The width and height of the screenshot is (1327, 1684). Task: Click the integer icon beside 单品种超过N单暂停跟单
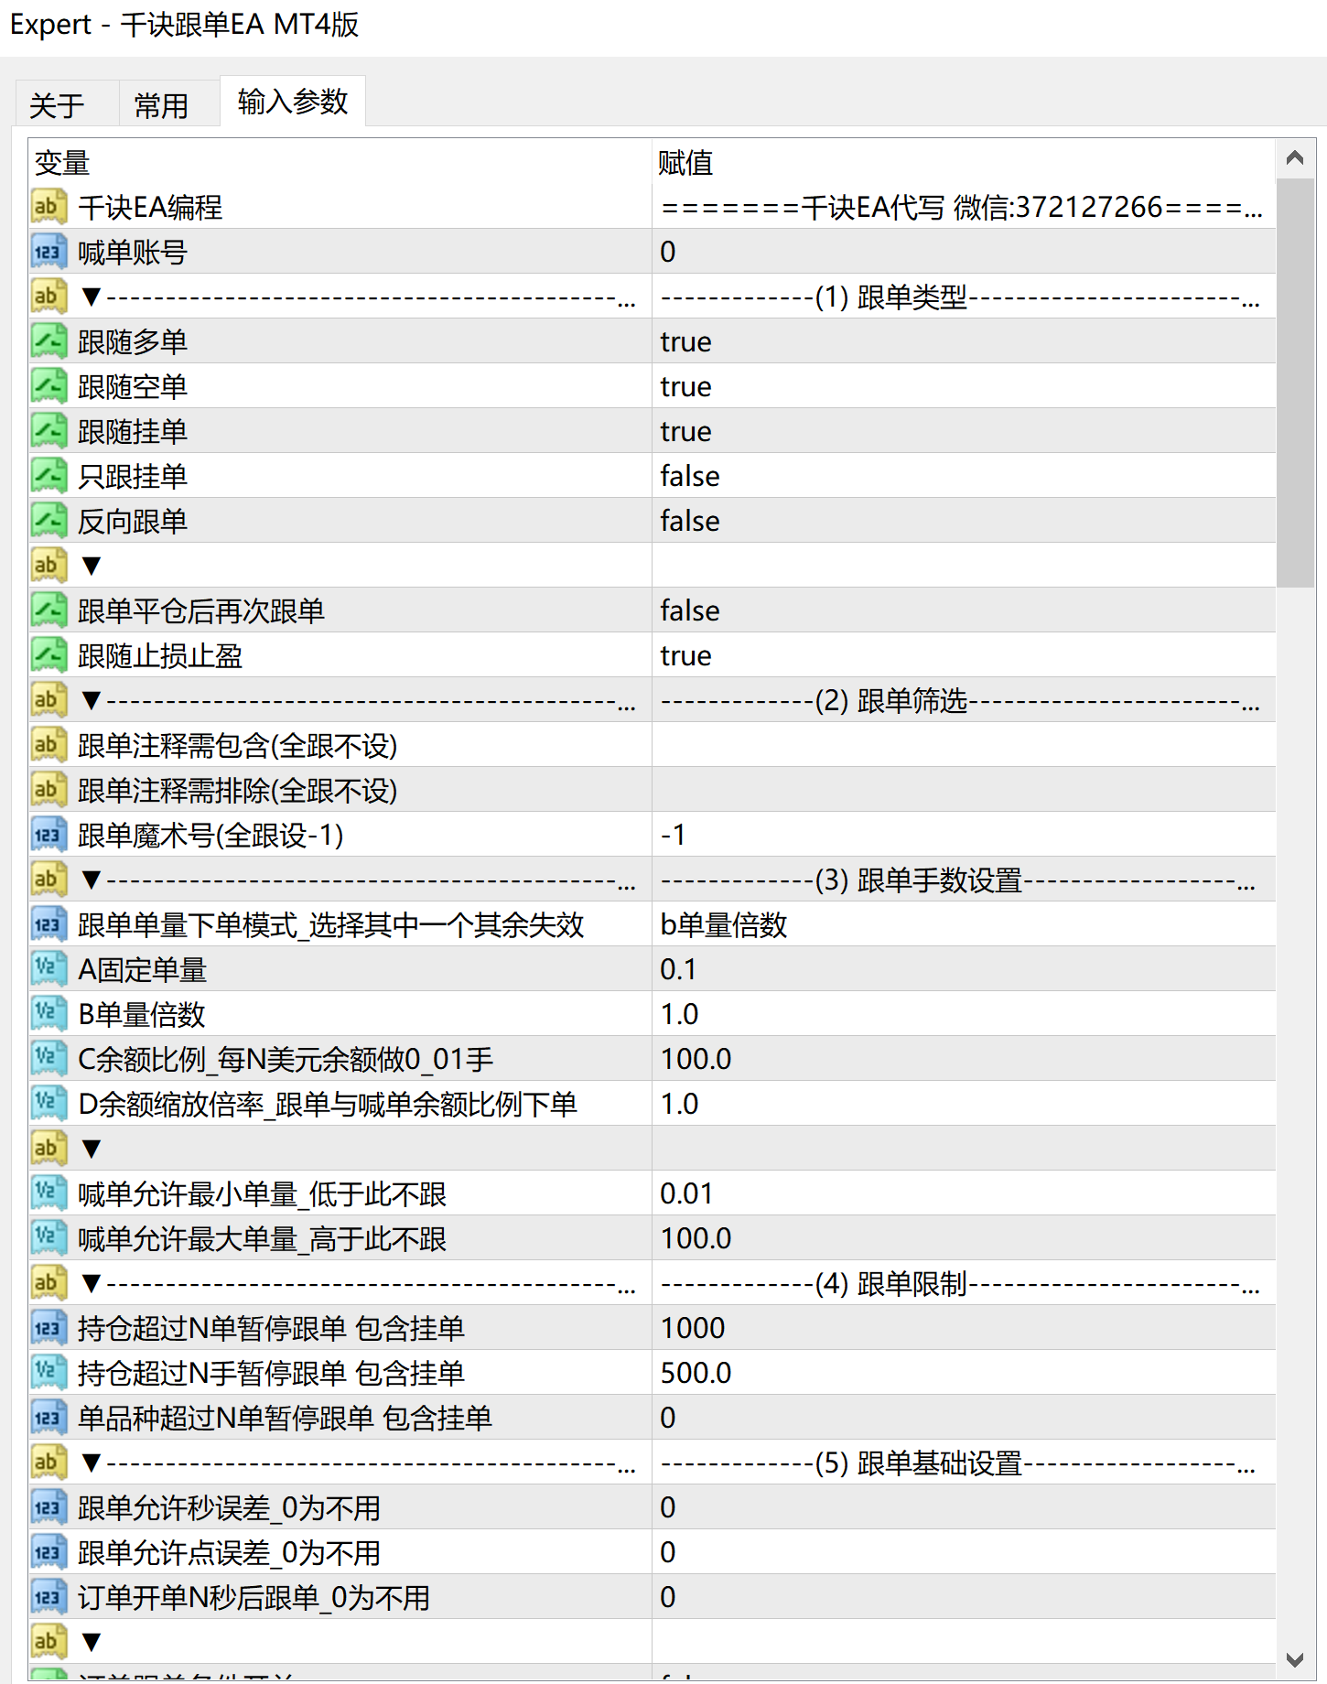click(x=49, y=1418)
